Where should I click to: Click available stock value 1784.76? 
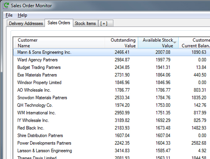163,98
